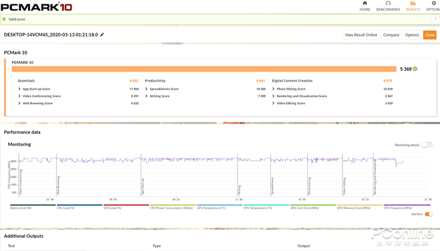Open the Options gear icon

point(434,3)
